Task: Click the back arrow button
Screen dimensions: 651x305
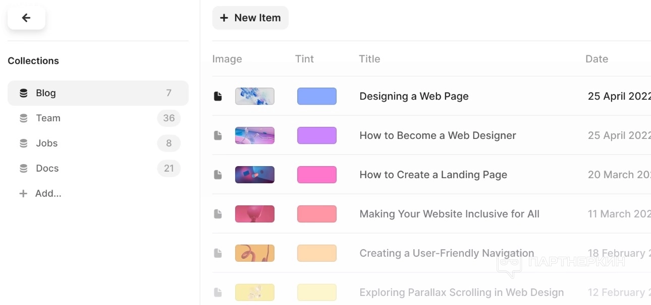Action: click(x=26, y=18)
